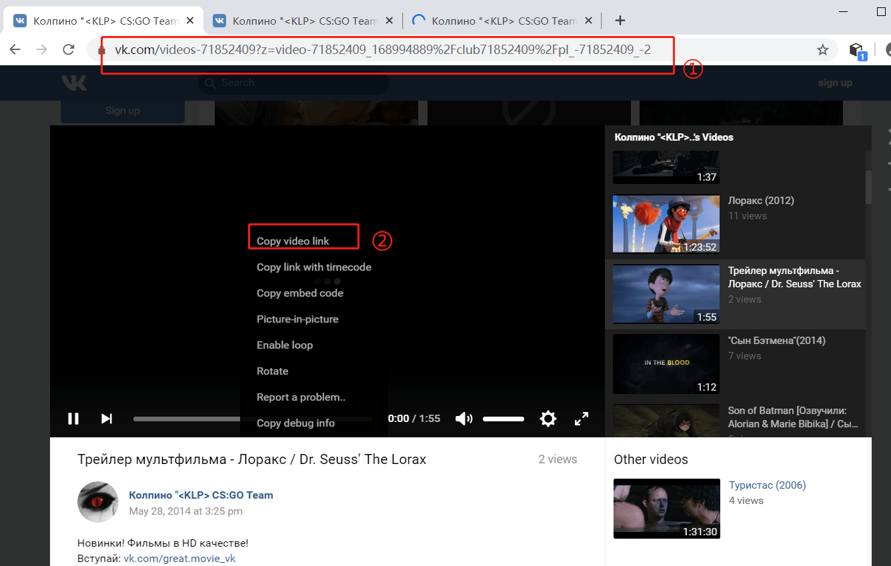Click the May 28, 2014 at 3:25 pm date
Image resolution: width=891 pixels, height=566 pixels.
(185, 511)
